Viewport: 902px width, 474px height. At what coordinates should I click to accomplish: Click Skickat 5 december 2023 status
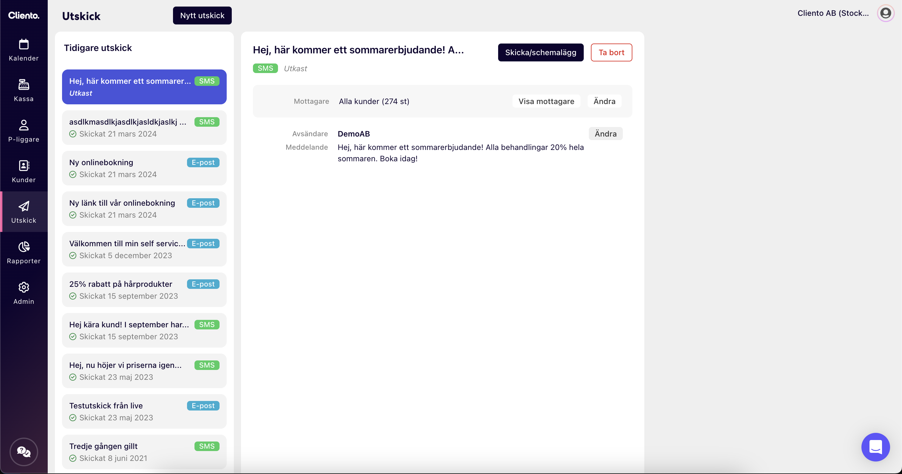click(x=126, y=255)
